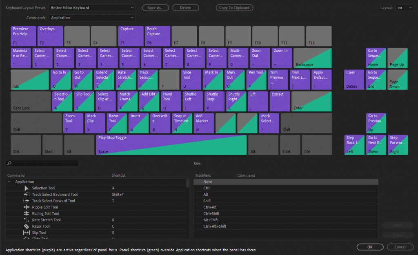This screenshot has width=418, height=255.
Task: Open the Layout language dropdown
Action: pos(404,8)
